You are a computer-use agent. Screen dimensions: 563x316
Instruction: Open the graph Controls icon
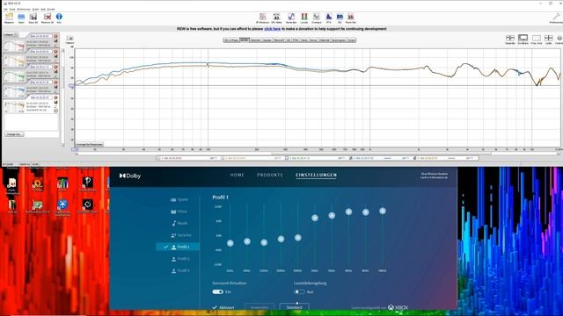coord(559,39)
